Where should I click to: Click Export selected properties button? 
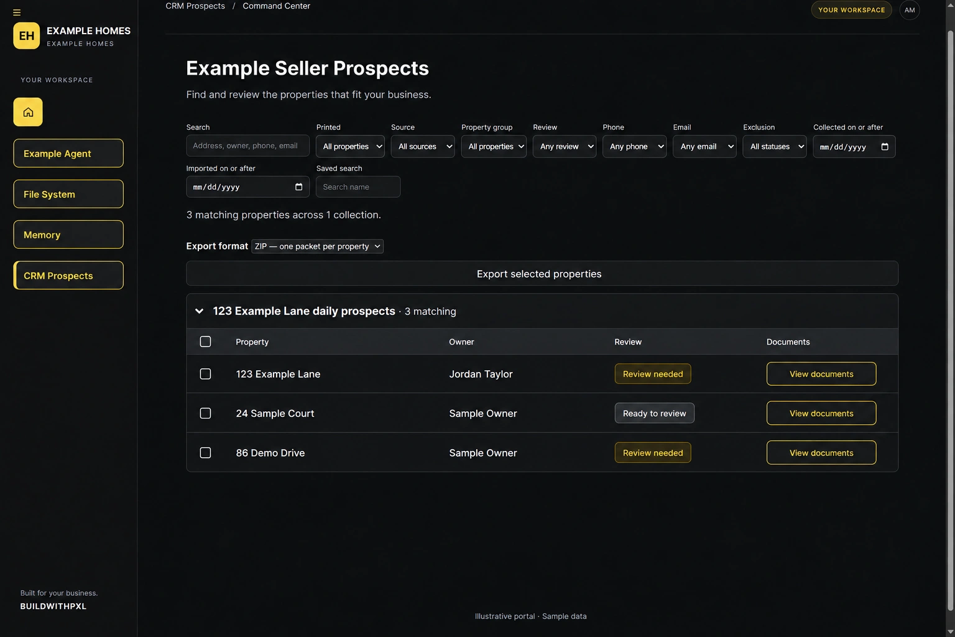pos(542,274)
